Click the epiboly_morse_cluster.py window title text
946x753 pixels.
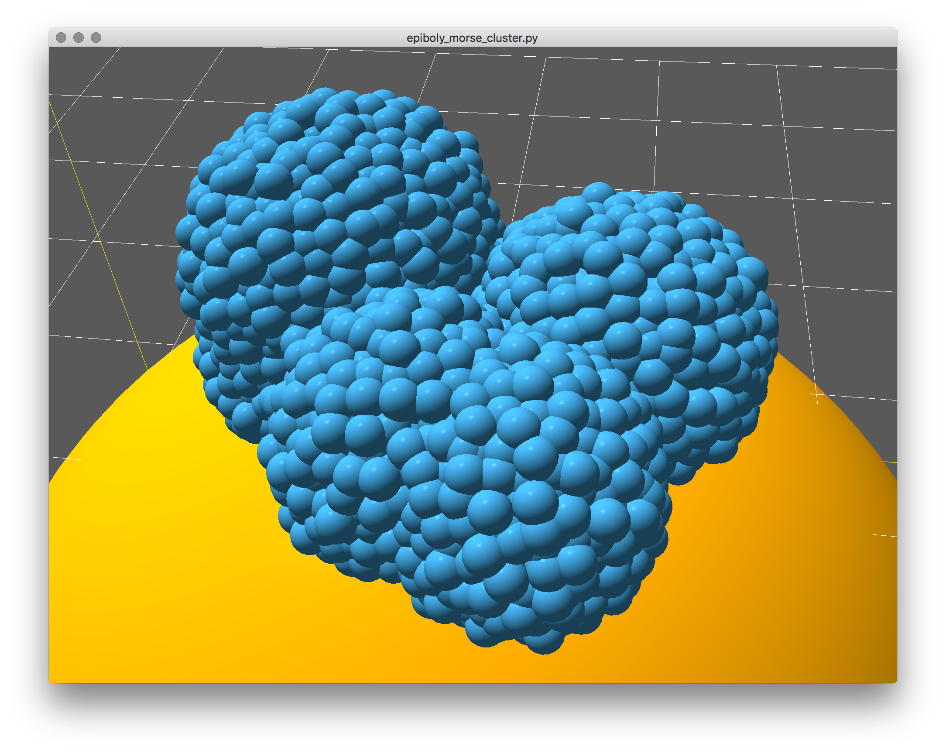pyautogui.click(x=472, y=38)
